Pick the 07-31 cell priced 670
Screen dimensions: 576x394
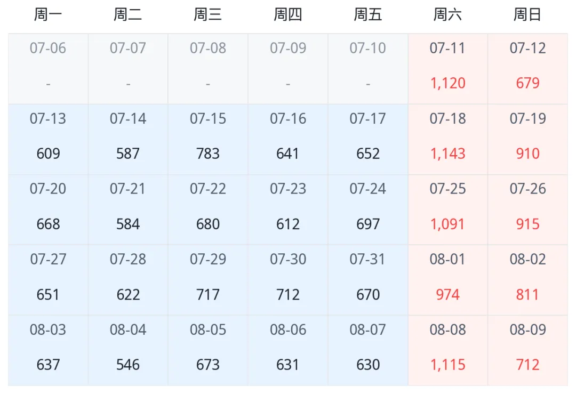pos(367,280)
